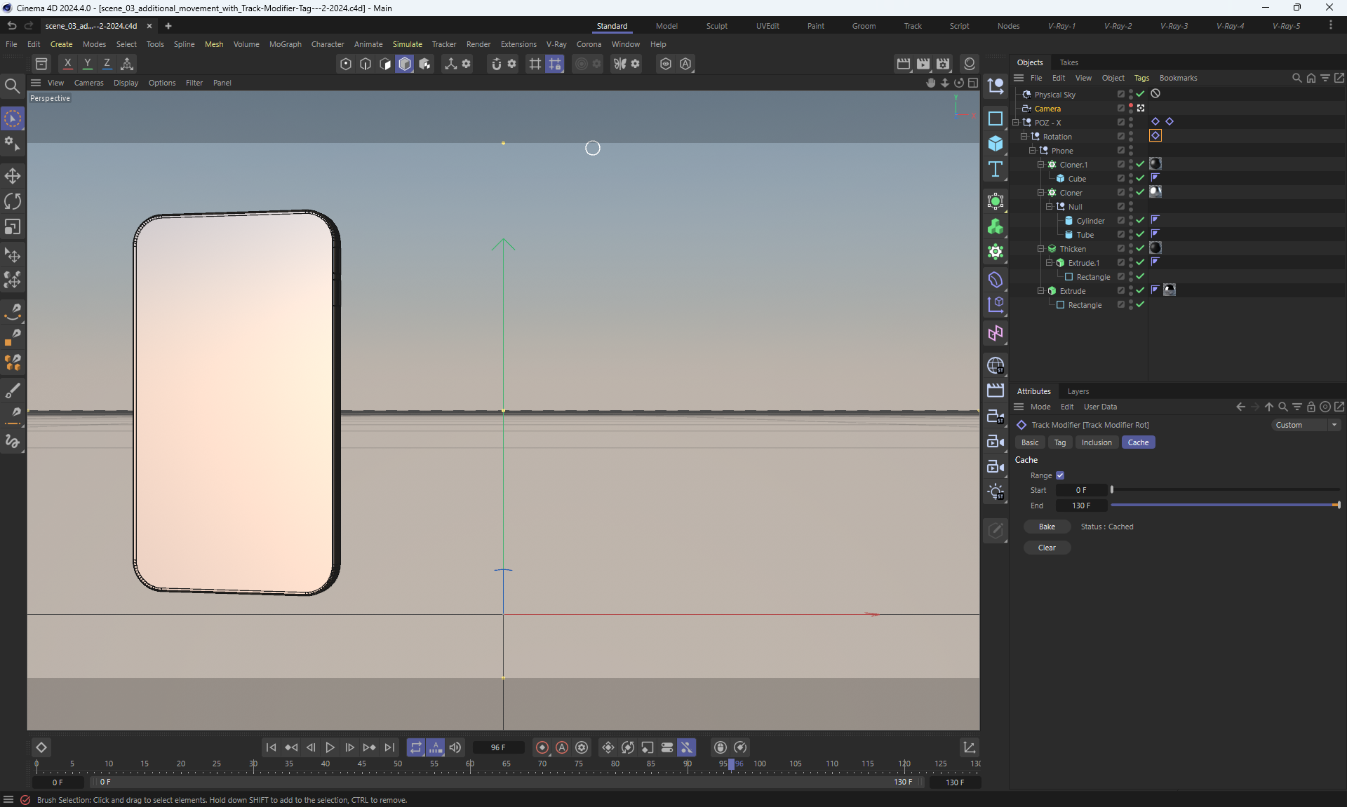1347x807 pixels.
Task: Play the animation forward
Action: pos(330,747)
